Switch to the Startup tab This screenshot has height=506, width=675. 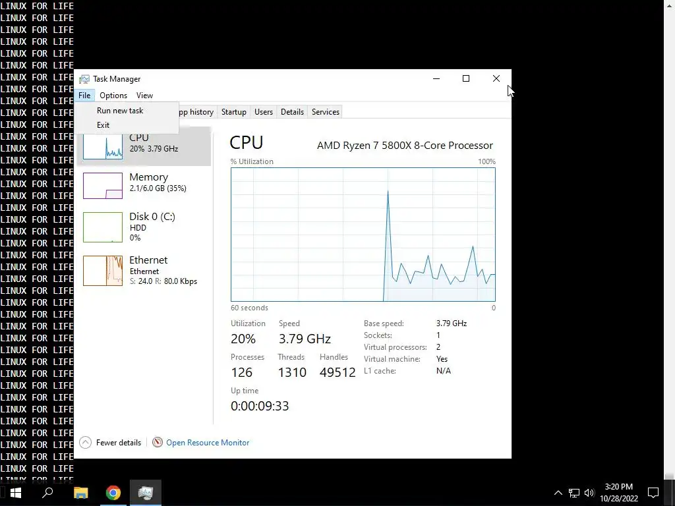click(x=234, y=112)
